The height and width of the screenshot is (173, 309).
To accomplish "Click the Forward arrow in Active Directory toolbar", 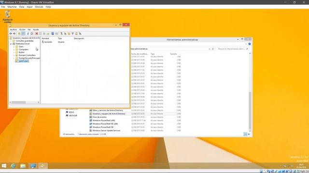I will 14,34.
